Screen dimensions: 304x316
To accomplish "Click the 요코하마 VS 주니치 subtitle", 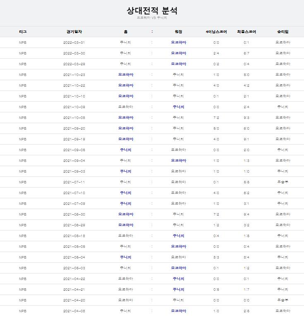I will pyautogui.click(x=152, y=18).
